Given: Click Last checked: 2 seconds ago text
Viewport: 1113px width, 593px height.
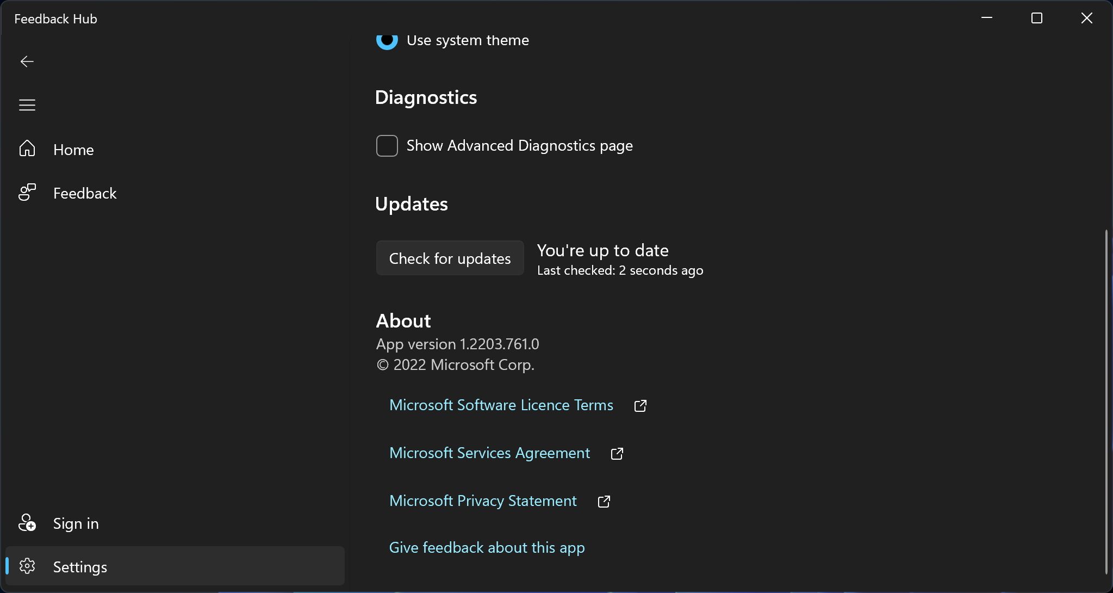Looking at the screenshot, I should point(620,270).
